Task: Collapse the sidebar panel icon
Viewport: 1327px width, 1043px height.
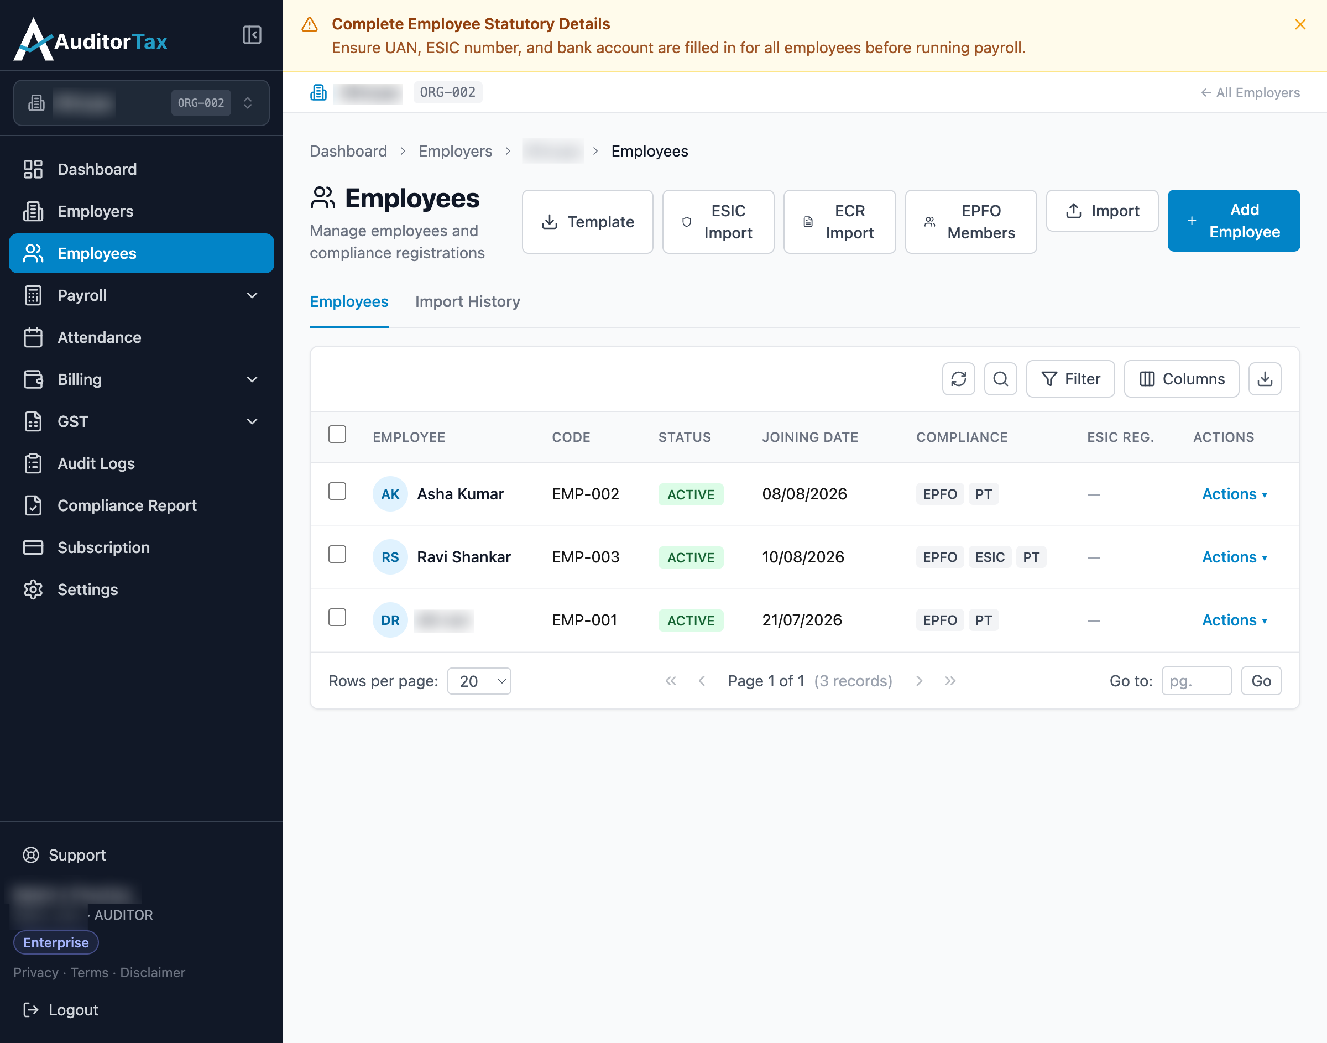Action: pyautogui.click(x=252, y=35)
